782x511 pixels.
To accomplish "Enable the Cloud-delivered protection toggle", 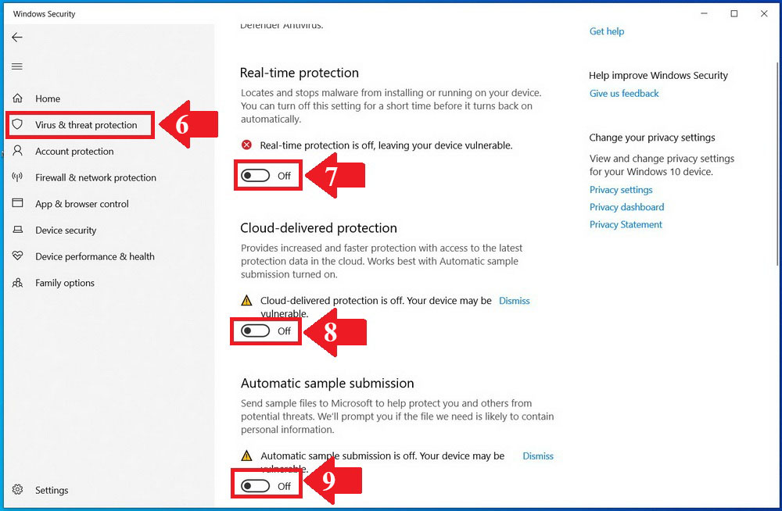I will [256, 331].
